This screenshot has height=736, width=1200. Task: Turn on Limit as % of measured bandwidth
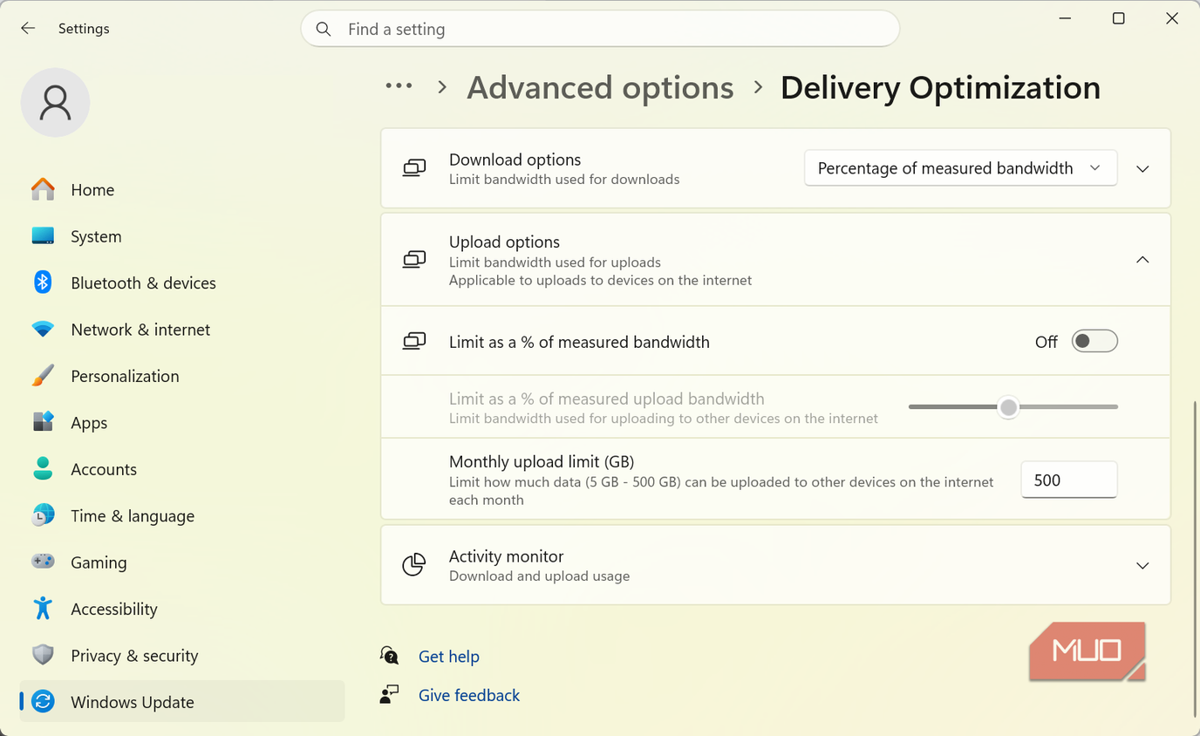(1094, 342)
